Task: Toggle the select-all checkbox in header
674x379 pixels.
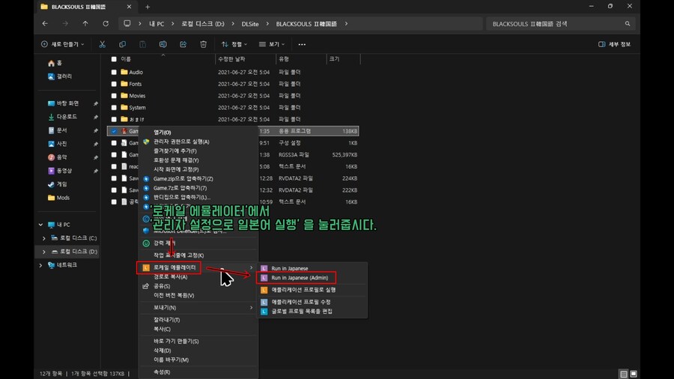Action: pos(114,59)
